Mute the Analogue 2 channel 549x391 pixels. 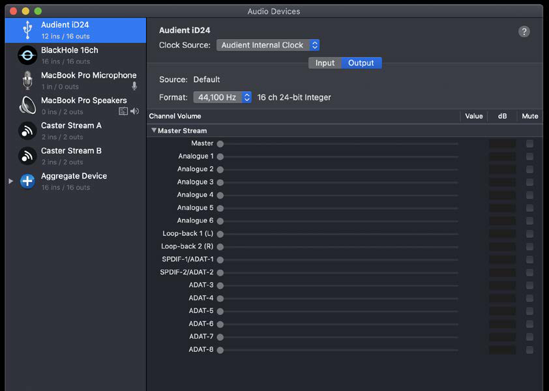pyautogui.click(x=529, y=169)
